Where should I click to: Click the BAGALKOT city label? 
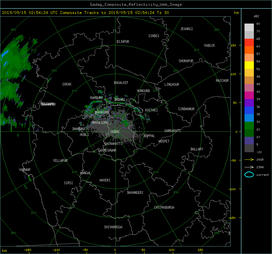pos(121,83)
